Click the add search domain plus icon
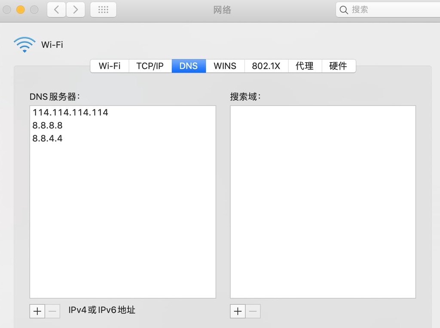The width and height of the screenshot is (440, 328). (238, 311)
